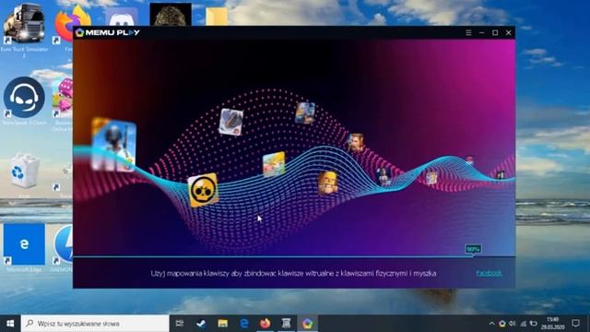Select the dark image file on desktop
The width and height of the screenshot is (590, 332).
[x=171, y=15]
